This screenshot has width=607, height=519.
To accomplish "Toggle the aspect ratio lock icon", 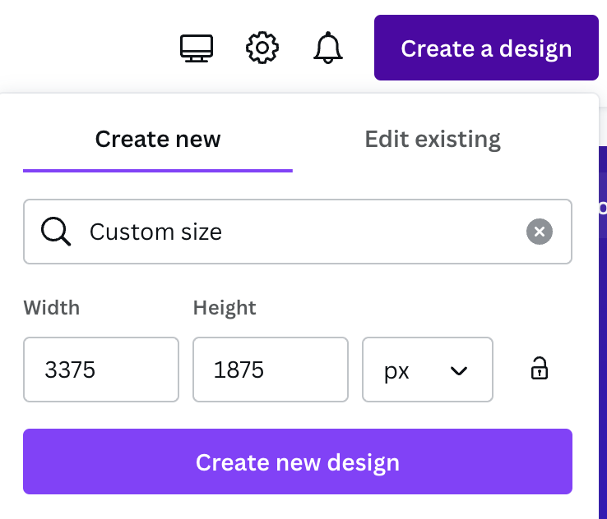I will [x=540, y=368].
